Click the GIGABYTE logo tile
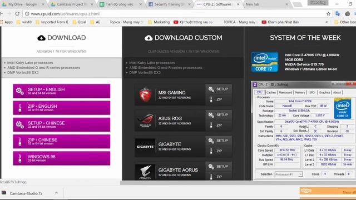The height and width of the screenshot is (200, 356). pyautogui.click(x=145, y=147)
